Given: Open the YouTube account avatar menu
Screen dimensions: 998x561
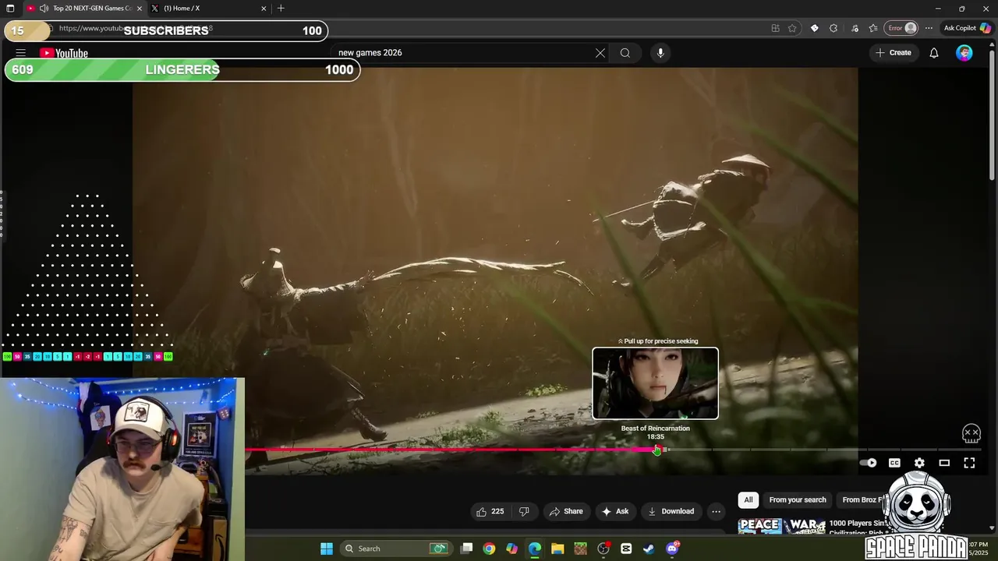Looking at the screenshot, I should (964, 53).
